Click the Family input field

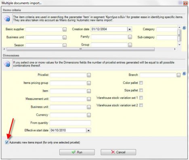pos(109,37)
